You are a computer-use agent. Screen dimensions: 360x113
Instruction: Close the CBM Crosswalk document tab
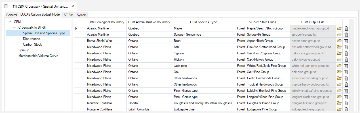tap(73, 6)
